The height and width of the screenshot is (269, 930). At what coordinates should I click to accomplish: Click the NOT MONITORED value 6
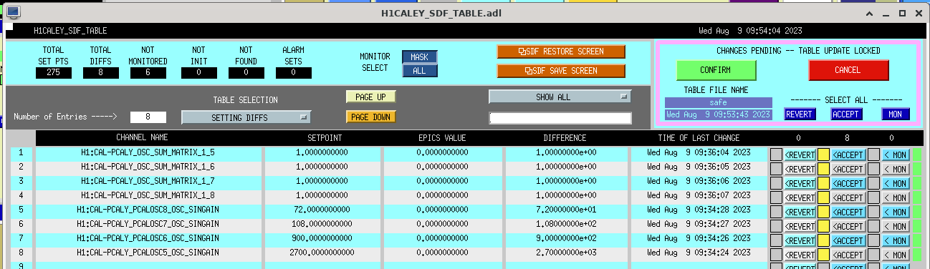(148, 72)
